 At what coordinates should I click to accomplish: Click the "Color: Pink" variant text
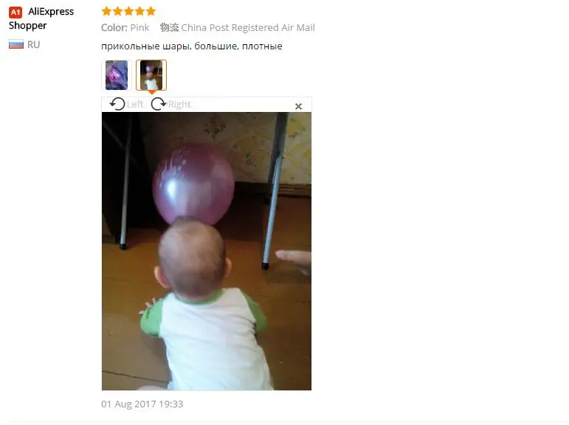pyautogui.click(x=125, y=27)
